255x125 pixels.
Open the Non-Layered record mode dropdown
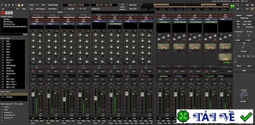pos(40,9)
